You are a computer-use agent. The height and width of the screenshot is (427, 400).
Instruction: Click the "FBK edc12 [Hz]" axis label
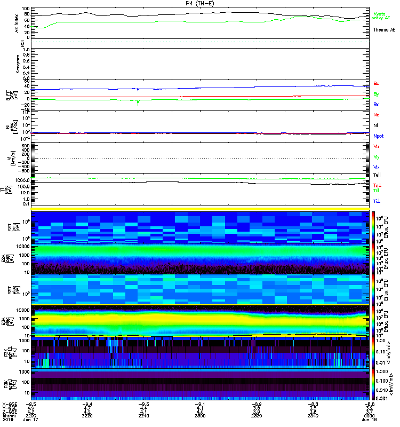tap(11, 353)
